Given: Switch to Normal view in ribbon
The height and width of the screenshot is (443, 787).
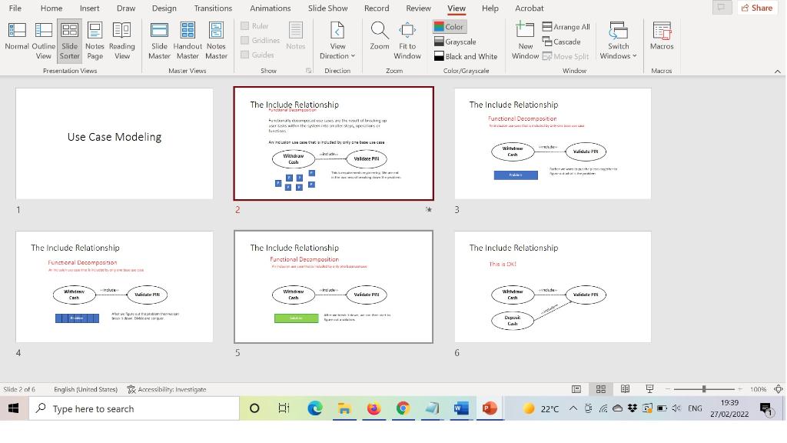Looking at the screenshot, I should (17, 36).
